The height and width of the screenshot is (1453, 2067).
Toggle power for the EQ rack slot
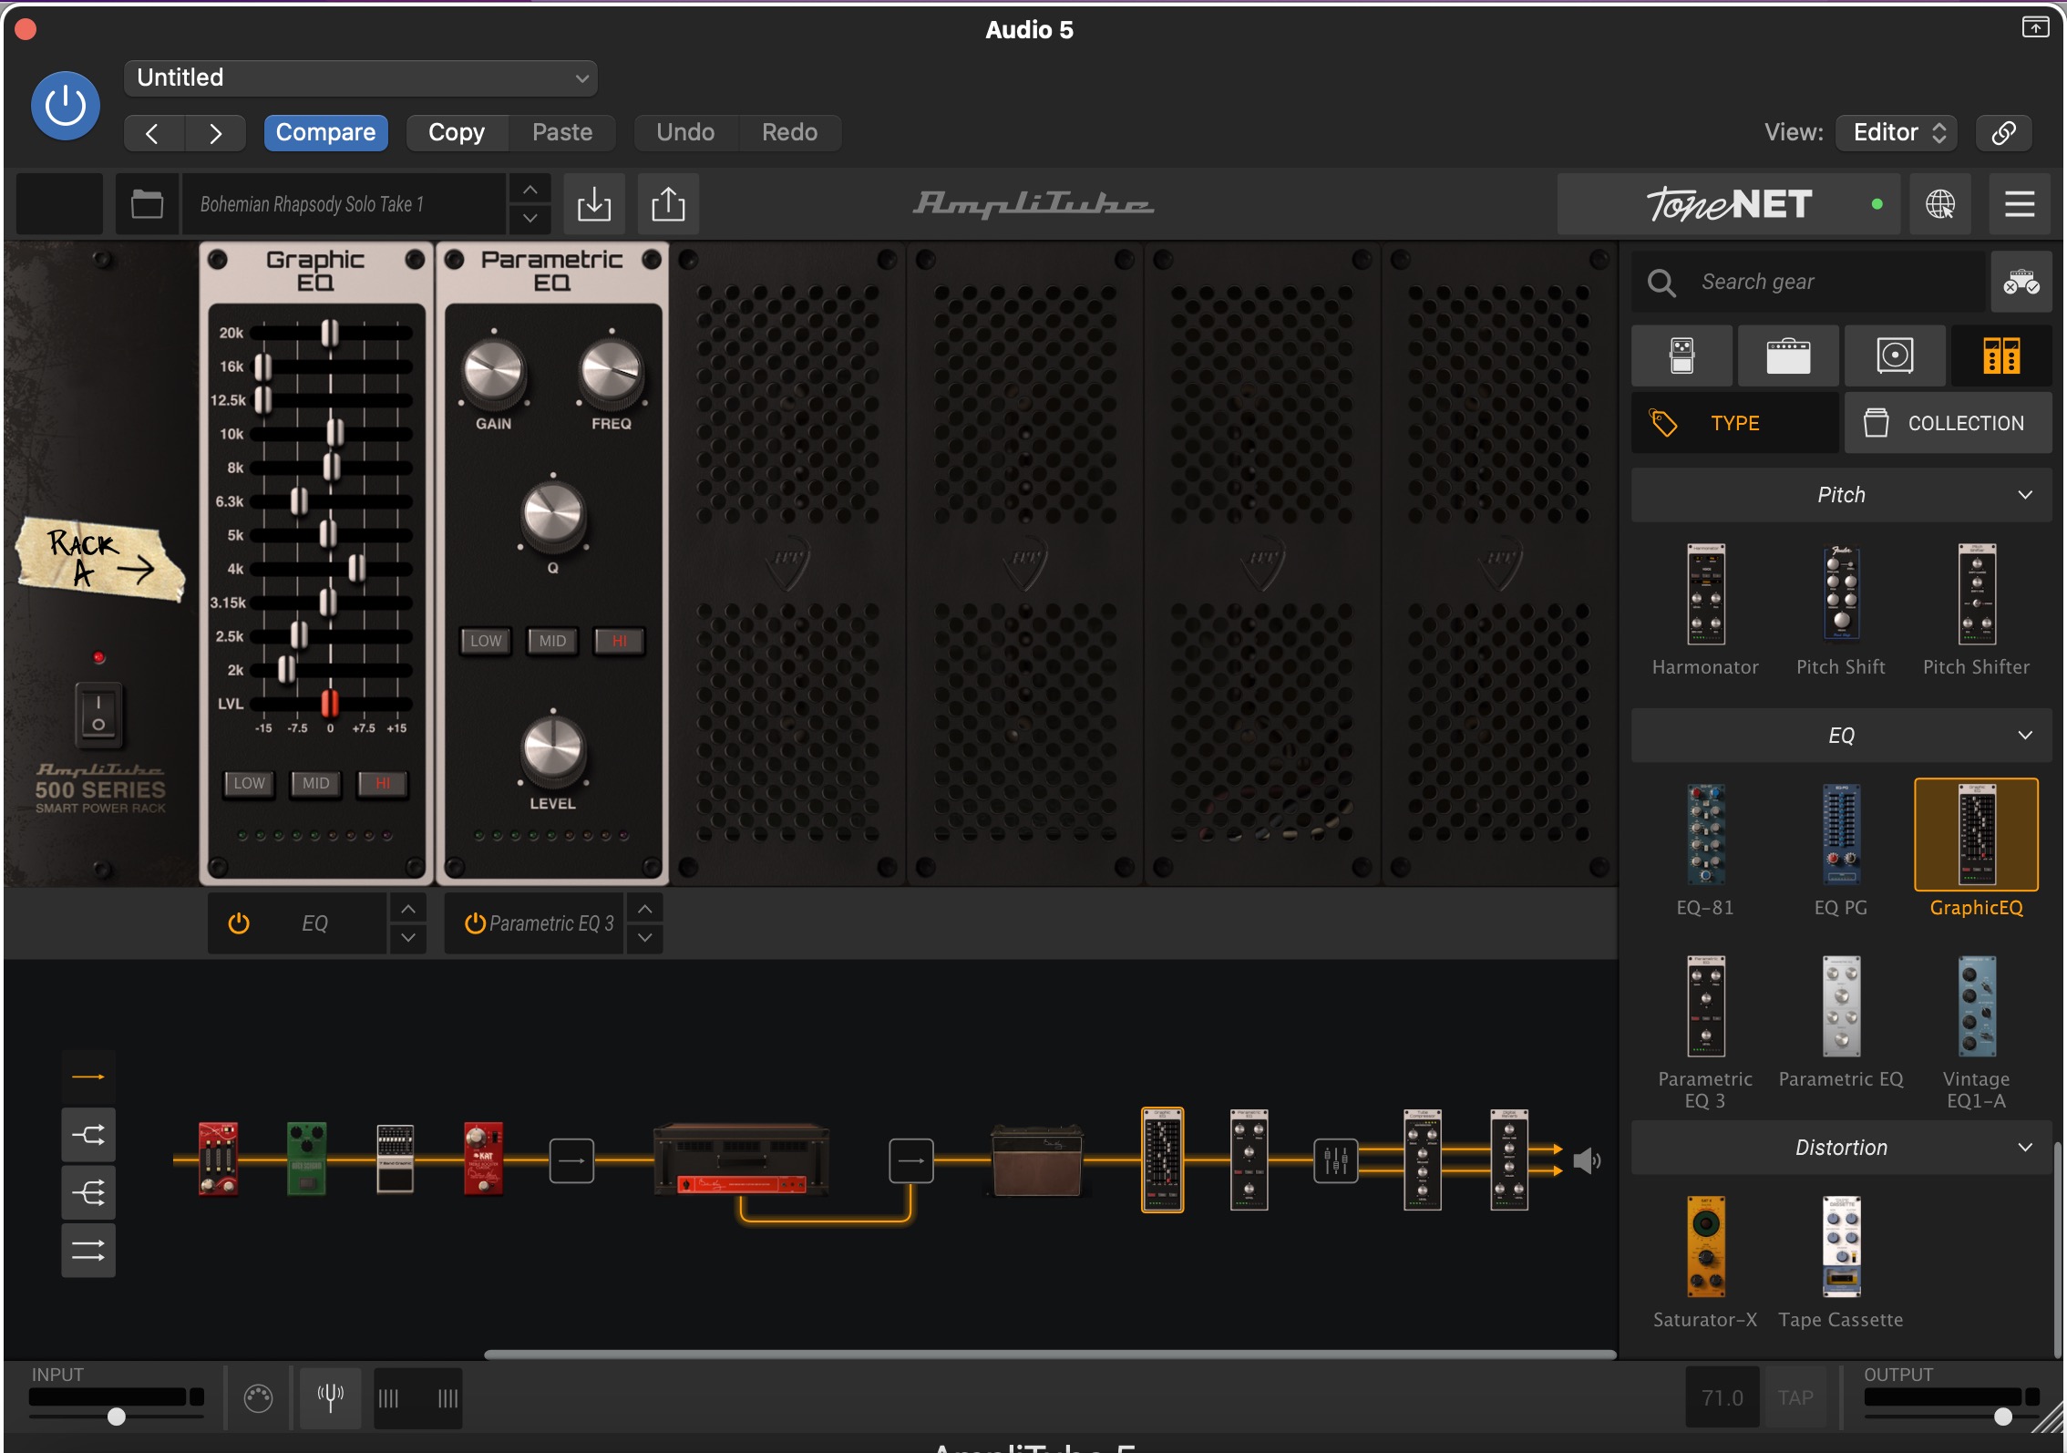click(x=239, y=923)
